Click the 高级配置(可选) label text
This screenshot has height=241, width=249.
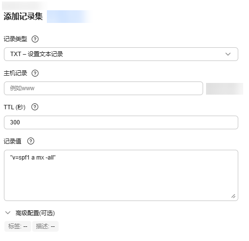point(35,213)
